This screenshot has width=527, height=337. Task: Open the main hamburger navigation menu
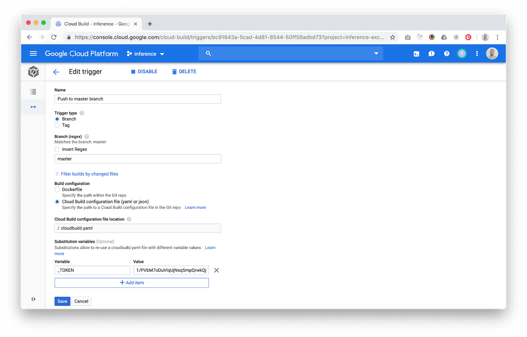click(33, 54)
